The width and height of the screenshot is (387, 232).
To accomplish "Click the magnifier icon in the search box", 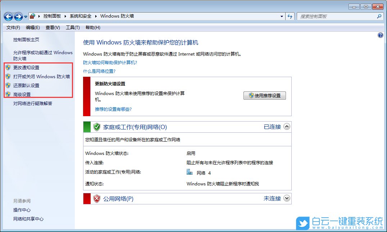I will [x=379, y=16].
